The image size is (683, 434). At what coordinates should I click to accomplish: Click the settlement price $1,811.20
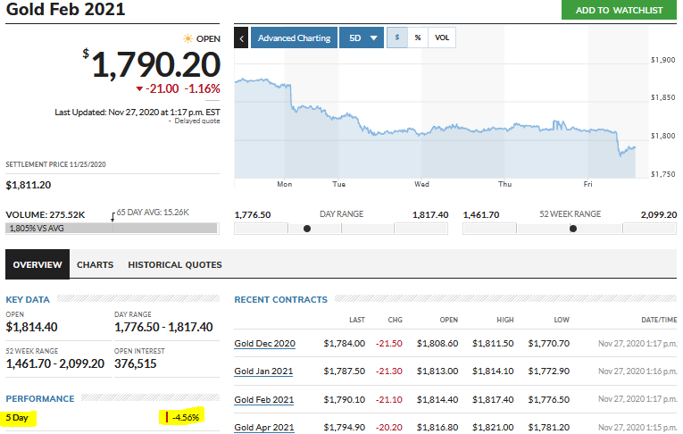click(x=29, y=185)
